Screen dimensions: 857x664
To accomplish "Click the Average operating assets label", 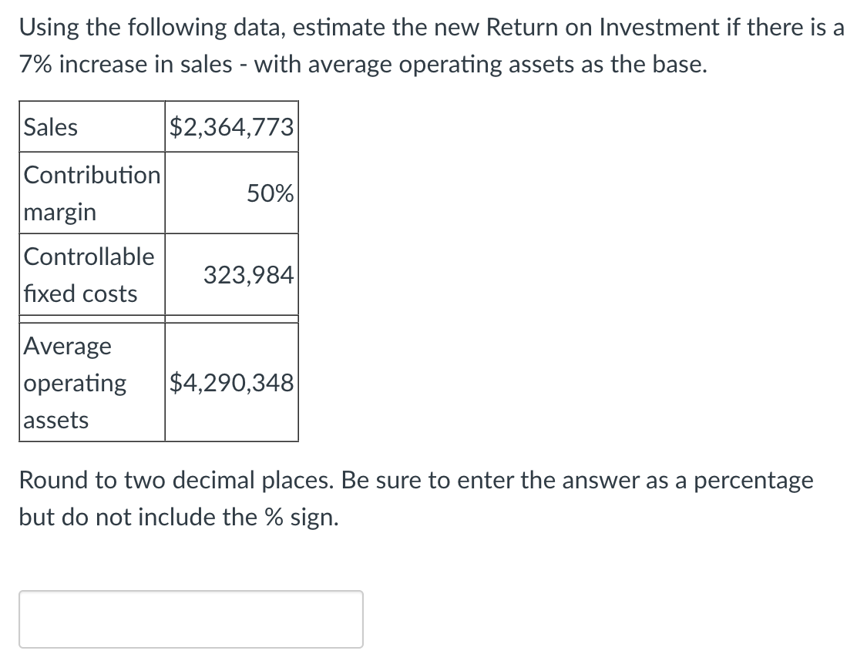I will tap(76, 383).
